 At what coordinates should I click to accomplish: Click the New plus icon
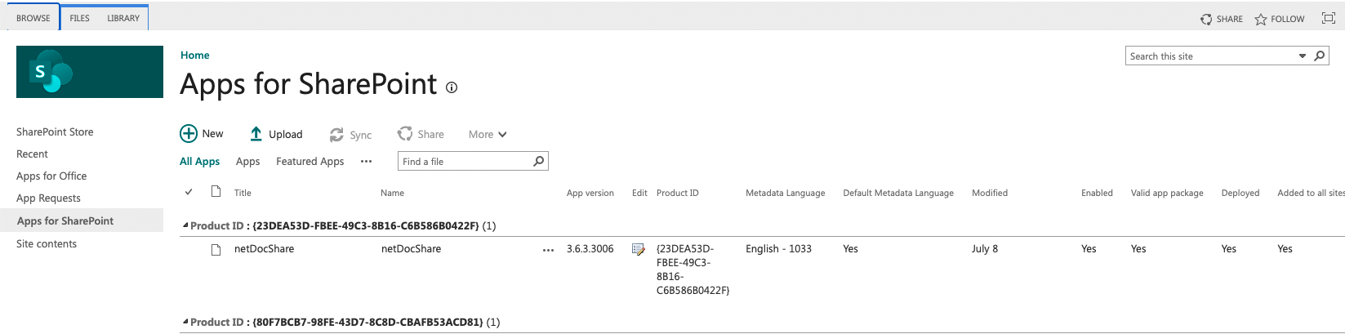(x=189, y=134)
